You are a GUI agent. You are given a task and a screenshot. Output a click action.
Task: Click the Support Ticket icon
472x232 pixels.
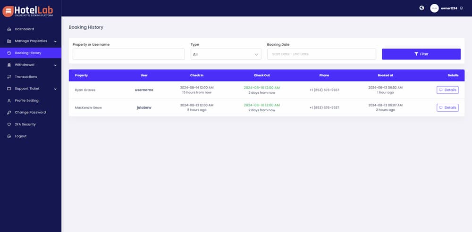click(9, 89)
